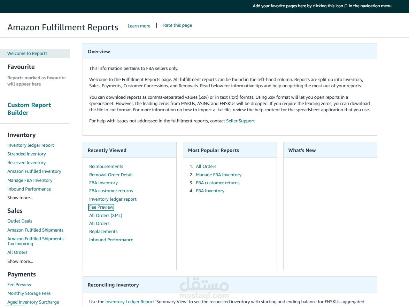Click the Sales section heading in sidebar

click(x=15, y=211)
